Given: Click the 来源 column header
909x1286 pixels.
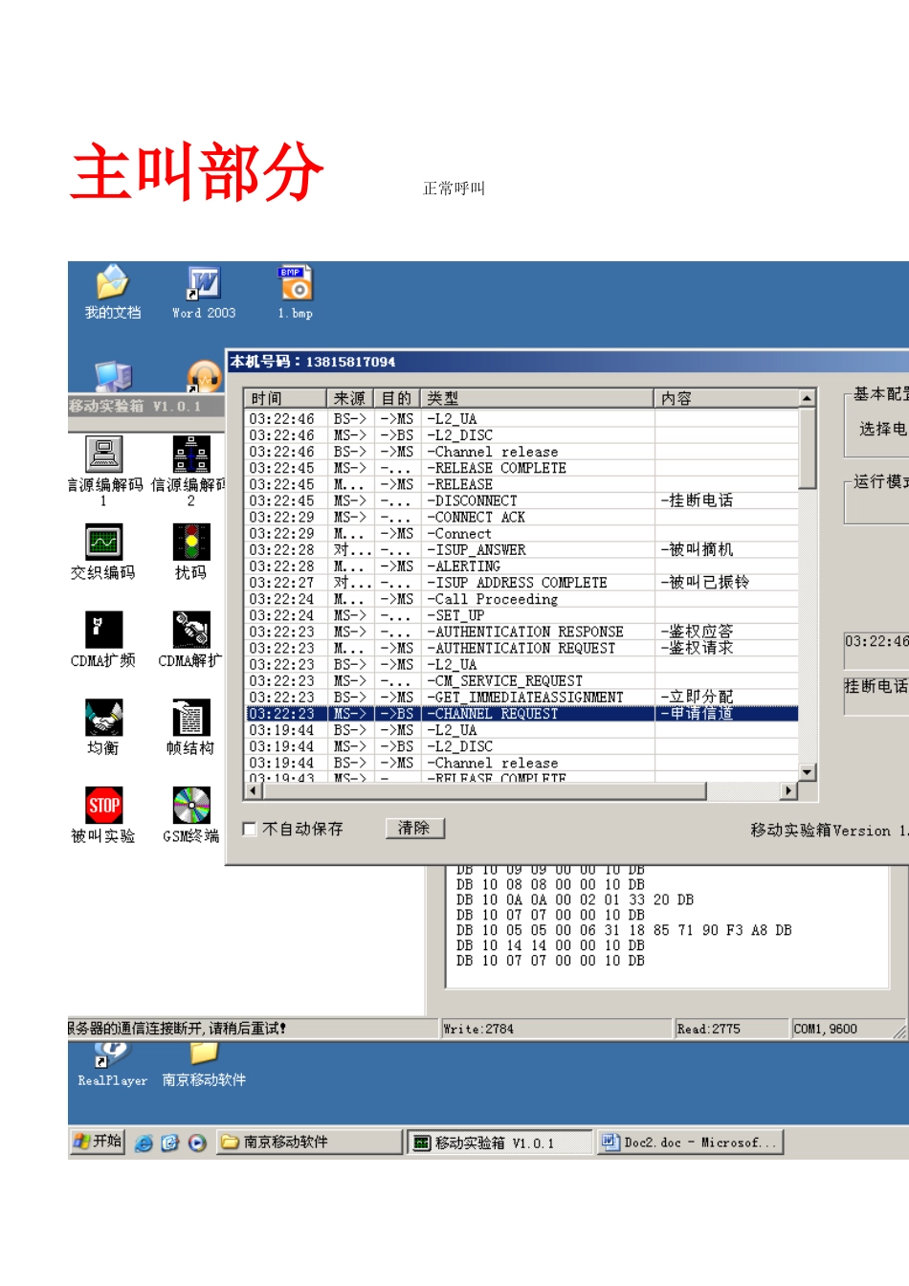Looking at the screenshot, I should point(350,398).
